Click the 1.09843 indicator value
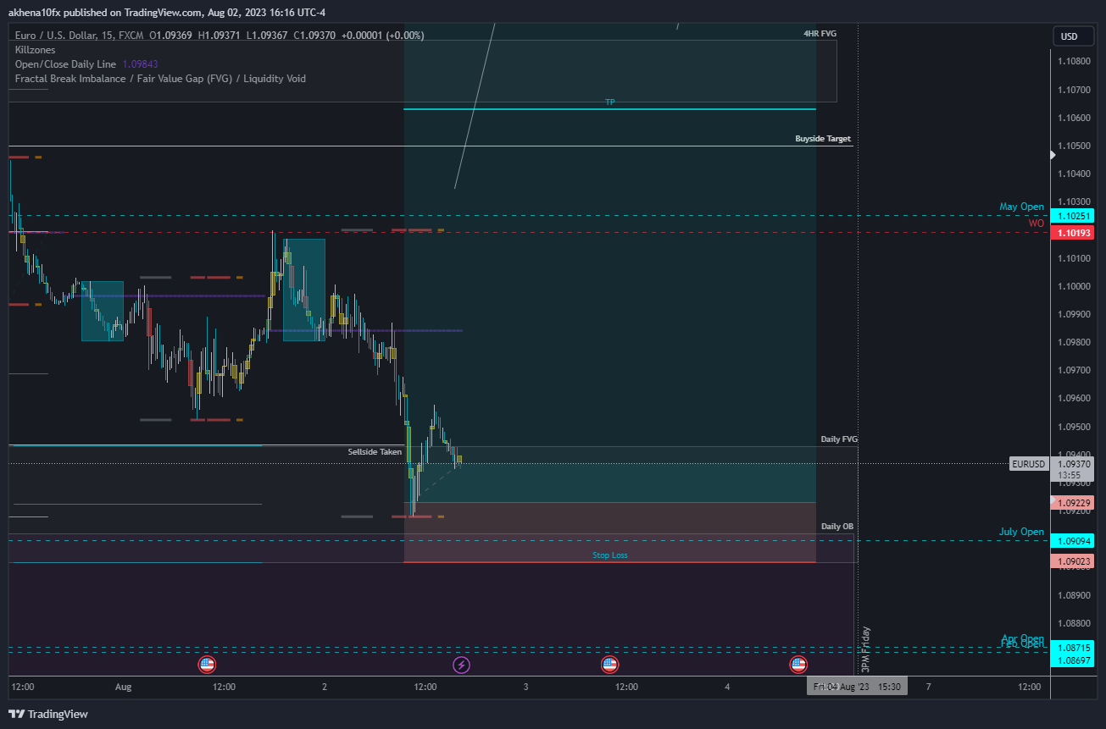The image size is (1106, 729). click(x=141, y=64)
